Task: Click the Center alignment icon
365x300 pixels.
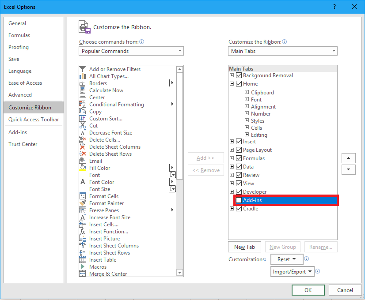Action: [82, 97]
